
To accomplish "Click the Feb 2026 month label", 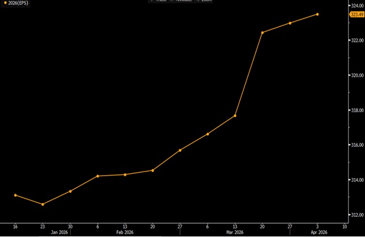I will [125, 232].
